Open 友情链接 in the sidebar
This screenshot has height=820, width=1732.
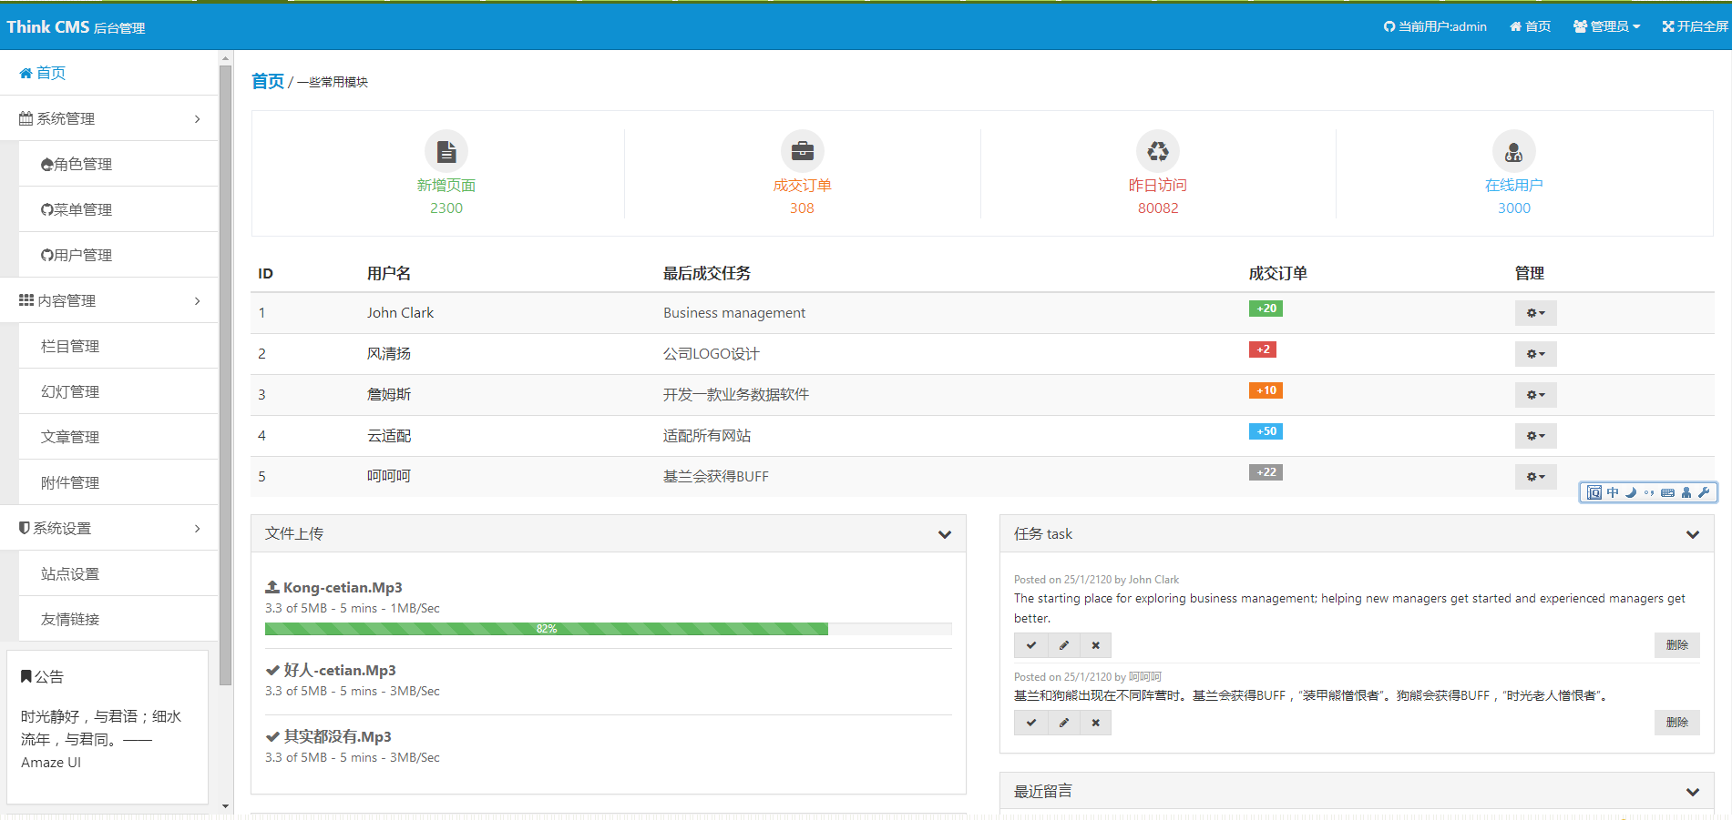pos(118,619)
